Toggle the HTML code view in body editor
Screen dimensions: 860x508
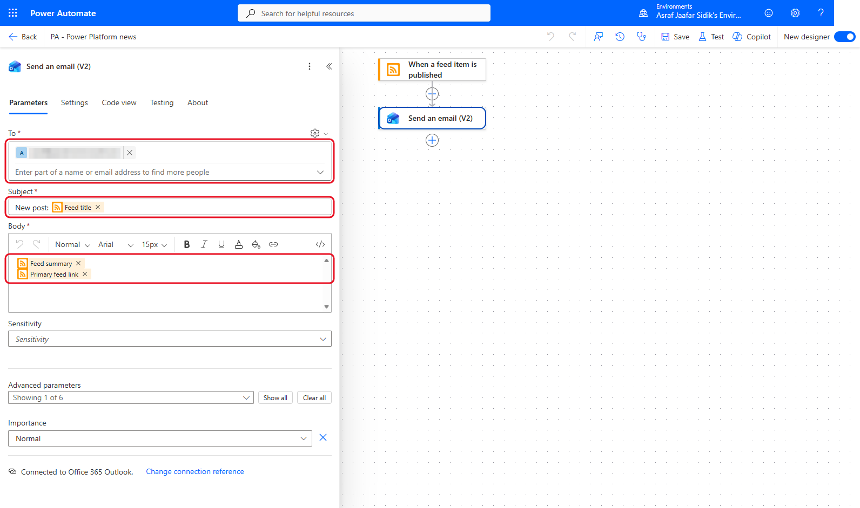320,244
